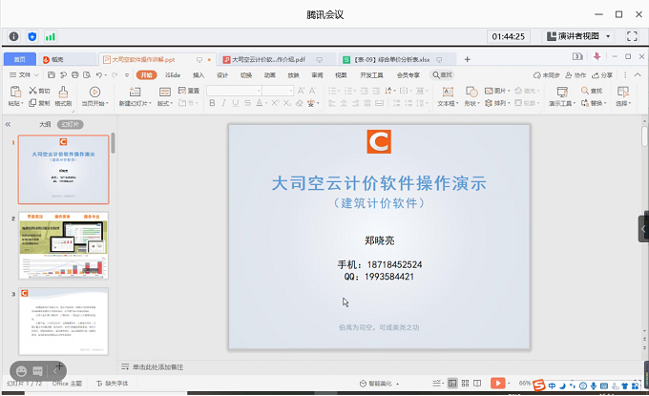
Task: Click the 协作 collaboration button
Action: point(576,75)
